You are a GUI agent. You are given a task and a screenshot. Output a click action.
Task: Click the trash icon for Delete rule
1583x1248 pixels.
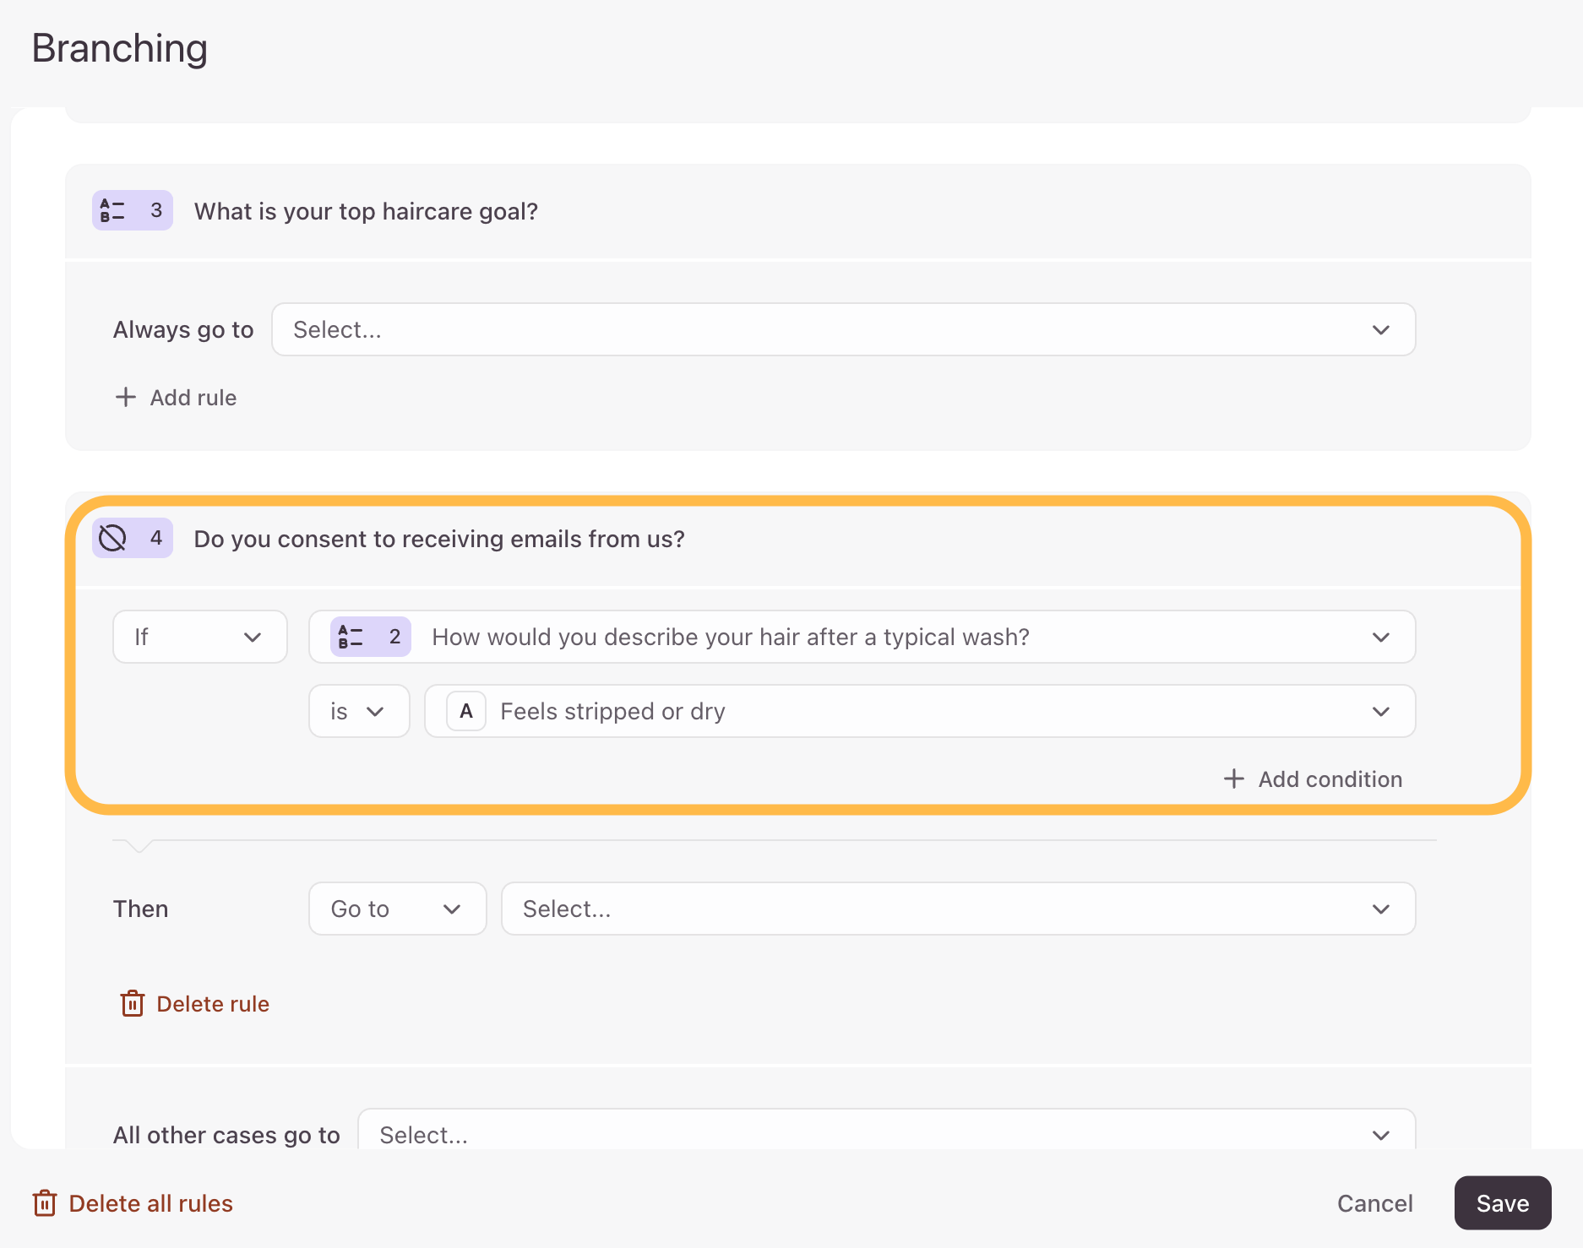[x=133, y=1003]
